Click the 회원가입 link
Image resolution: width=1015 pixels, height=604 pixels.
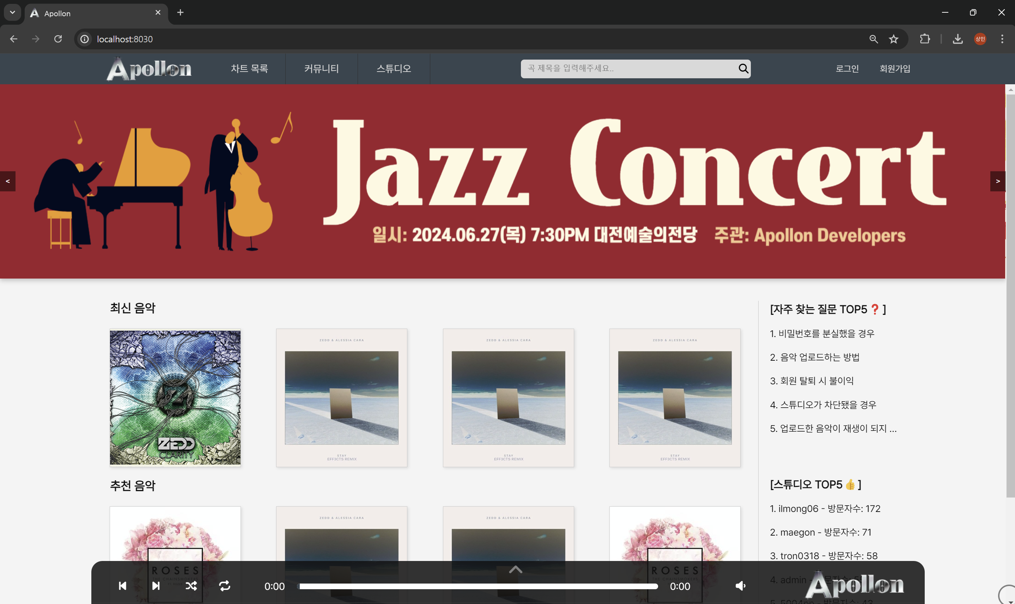[x=894, y=68]
